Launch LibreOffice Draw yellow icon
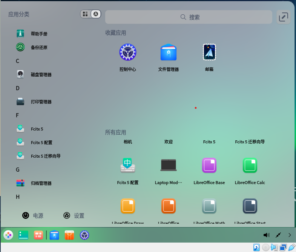This screenshot has height=252, width=296. click(128, 206)
